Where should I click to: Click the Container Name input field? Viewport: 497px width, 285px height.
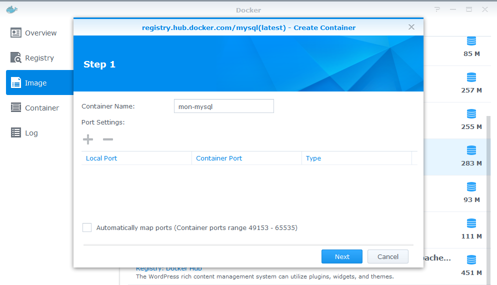tap(224, 106)
